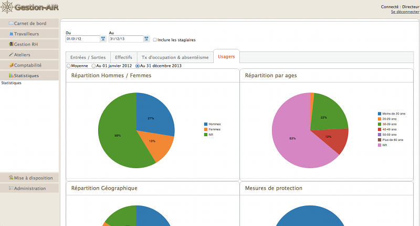
Task: Open the calendar picker for the Du date
Action: (103, 39)
